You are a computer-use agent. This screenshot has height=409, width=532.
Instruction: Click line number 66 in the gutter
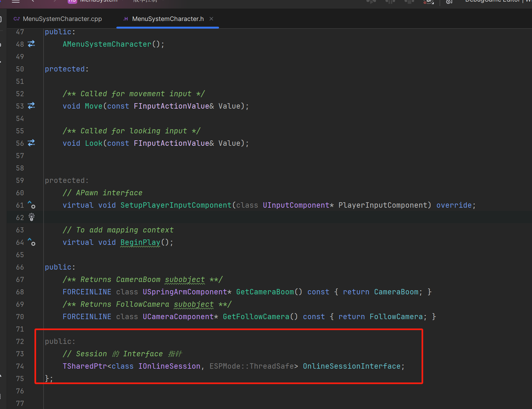(x=20, y=267)
